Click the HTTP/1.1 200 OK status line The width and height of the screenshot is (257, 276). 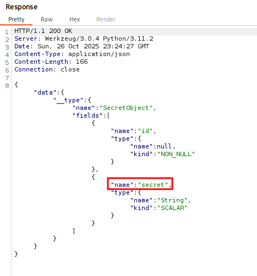[x=43, y=31]
